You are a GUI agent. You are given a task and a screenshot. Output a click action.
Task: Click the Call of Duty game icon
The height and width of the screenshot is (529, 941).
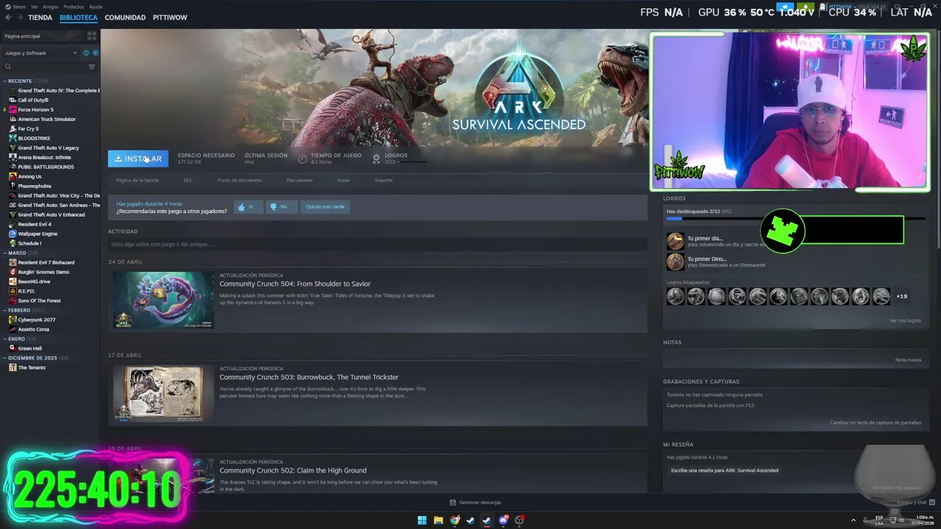tap(12, 100)
